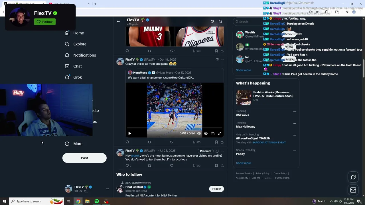
Task: Share the Miami Clippers image post
Action: (222, 51)
